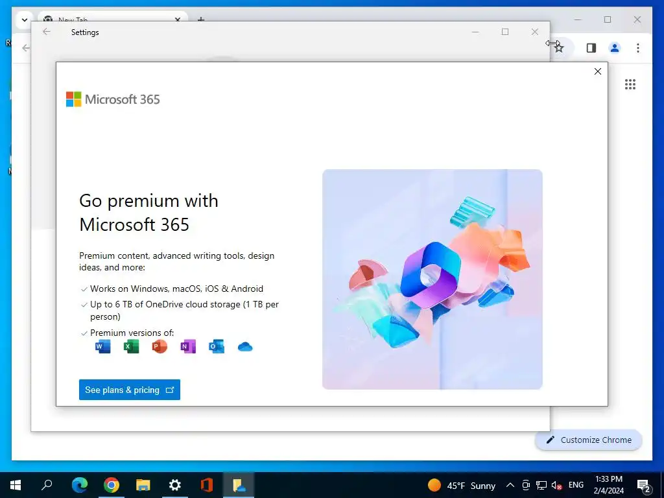Click the PowerPoint app icon

click(160, 346)
